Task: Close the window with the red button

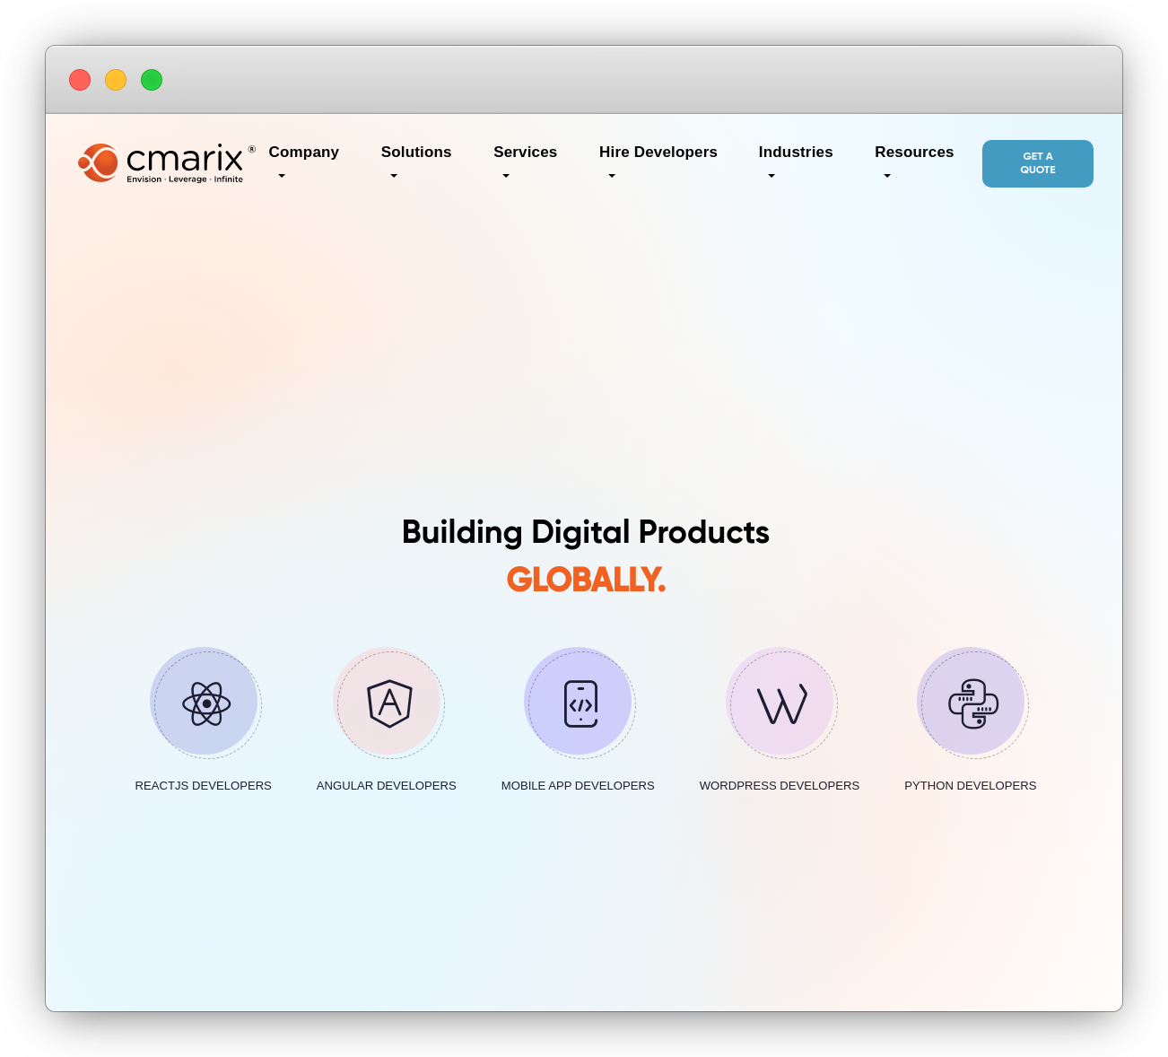Action: (x=80, y=80)
